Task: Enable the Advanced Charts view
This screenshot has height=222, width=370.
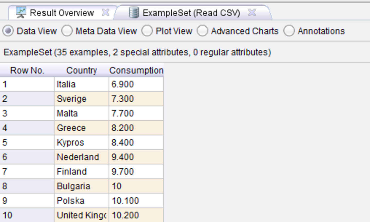Action: tap(202, 31)
